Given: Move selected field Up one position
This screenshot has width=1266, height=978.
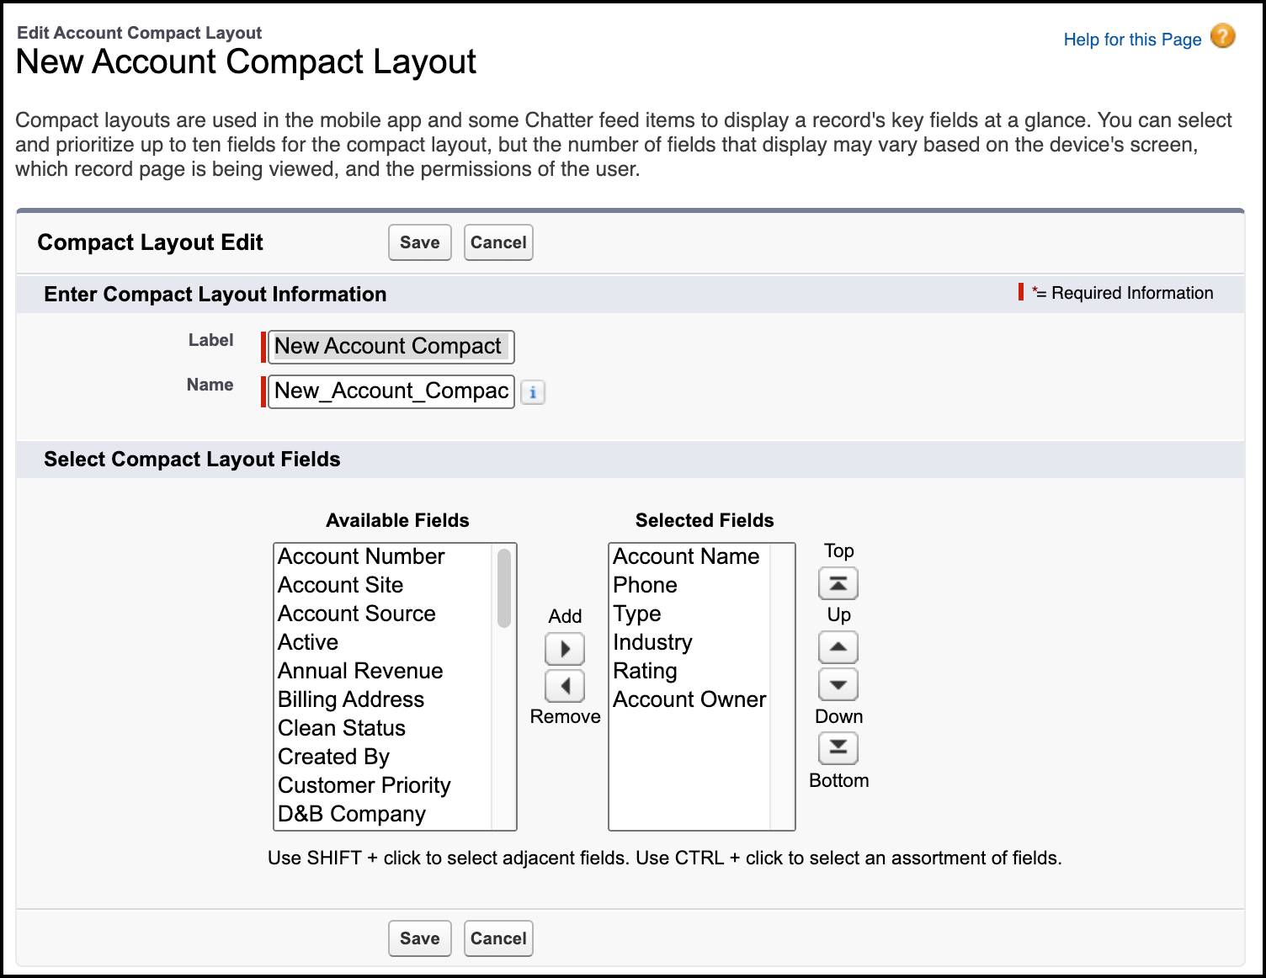Looking at the screenshot, I should [838, 647].
